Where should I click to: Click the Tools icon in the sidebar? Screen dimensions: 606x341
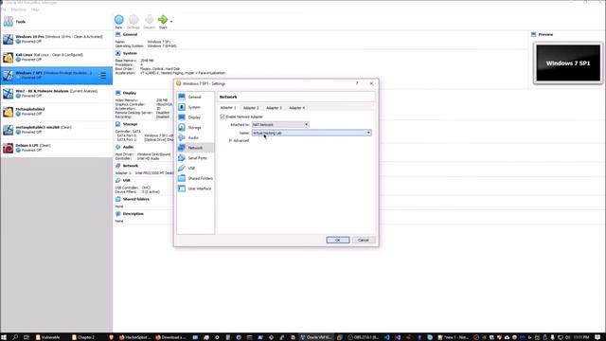pos(9,22)
